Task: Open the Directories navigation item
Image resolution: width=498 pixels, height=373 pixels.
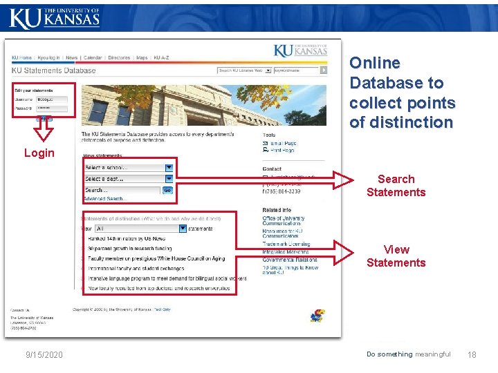Action: tap(119, 58)
